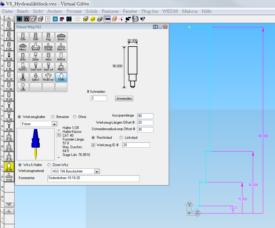Select the Eckm shell mill tool type
This screenshot has height=228, width=275.
click(x=61, y=37)
